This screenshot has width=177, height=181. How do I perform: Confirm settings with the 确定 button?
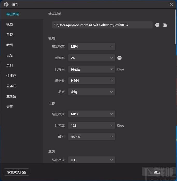(157, 172)
